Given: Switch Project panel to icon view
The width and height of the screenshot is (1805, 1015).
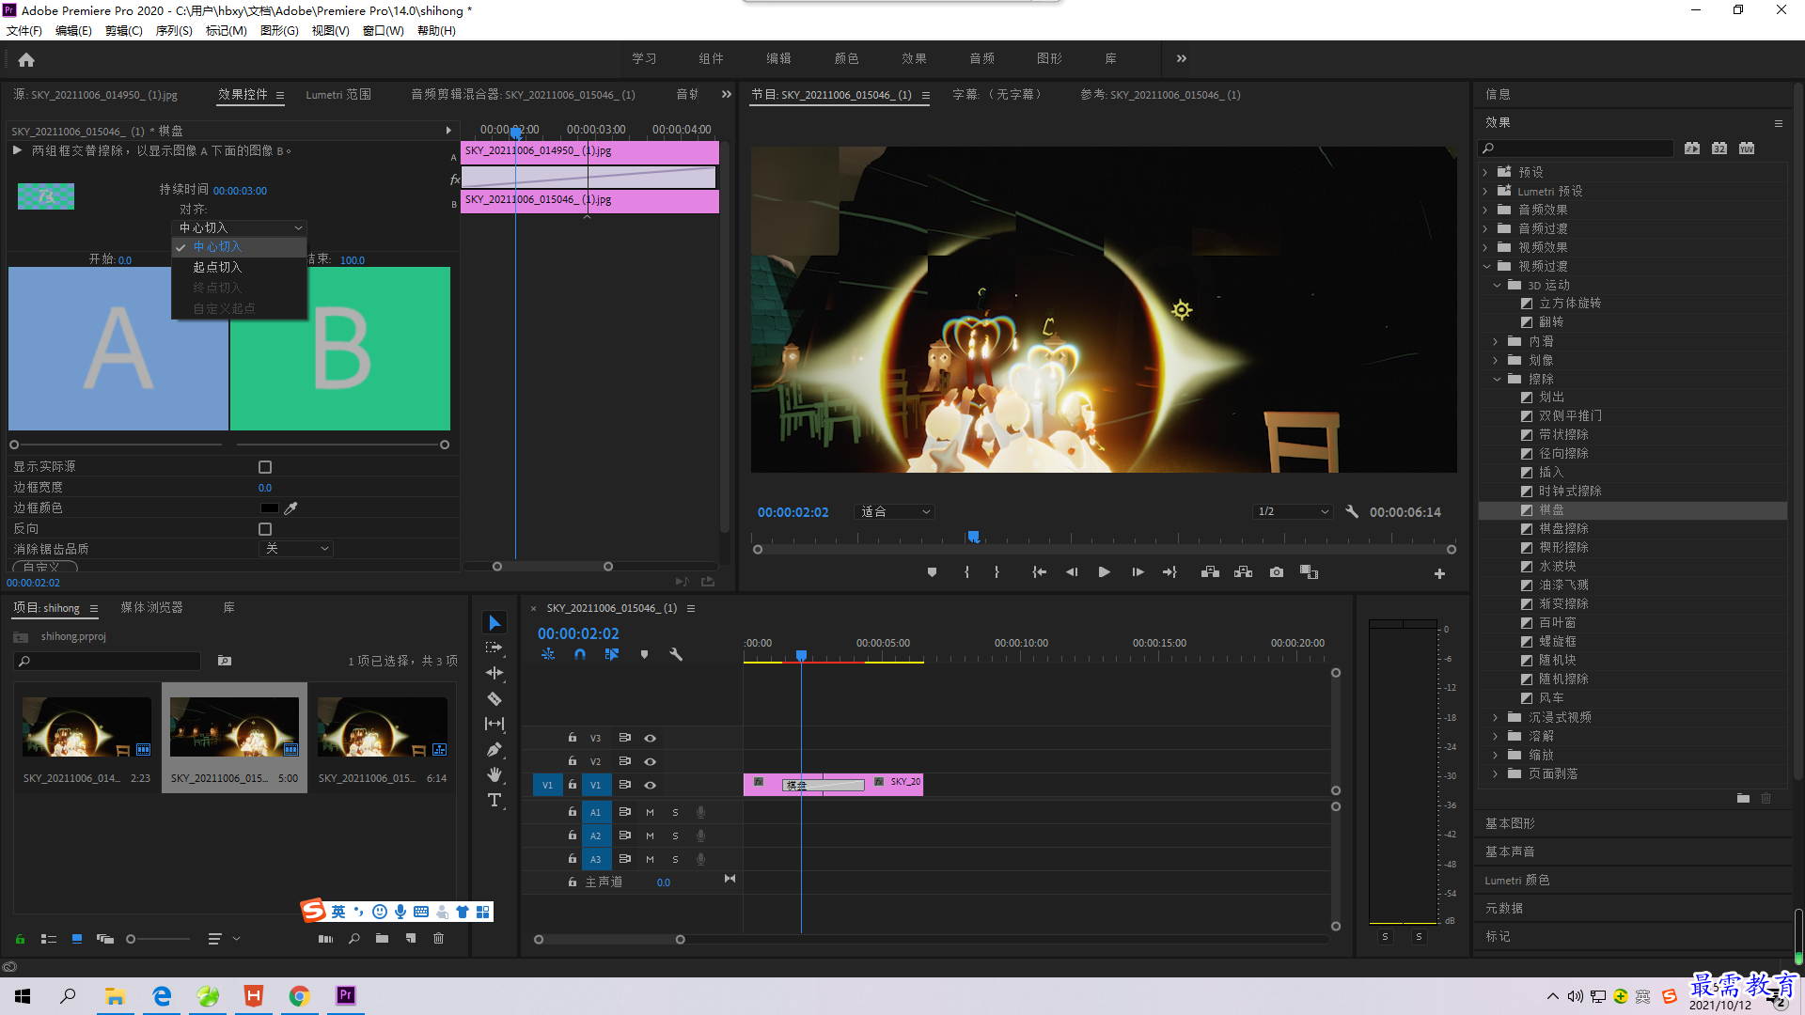Looking at the screenshot, I should click(77, 938).
